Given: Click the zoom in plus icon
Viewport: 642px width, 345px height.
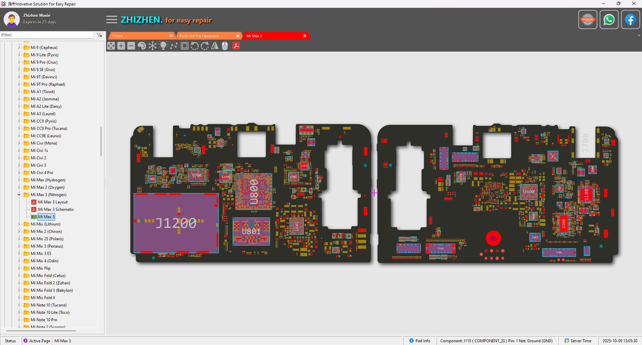Looking at the screenshot, I should 121,46.
